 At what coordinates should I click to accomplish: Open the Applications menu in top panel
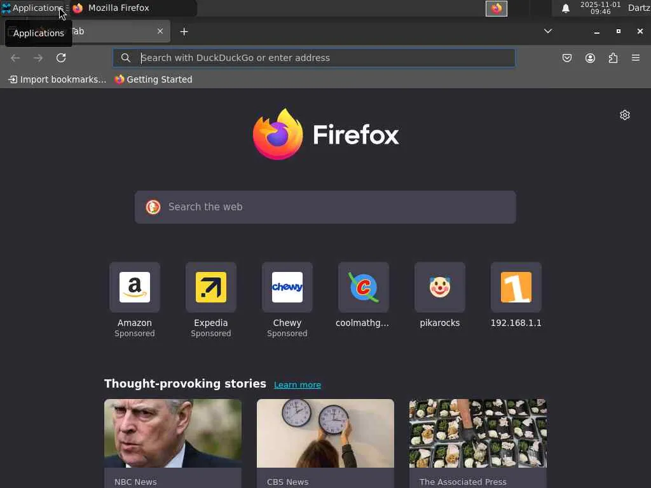click(32, 8)
